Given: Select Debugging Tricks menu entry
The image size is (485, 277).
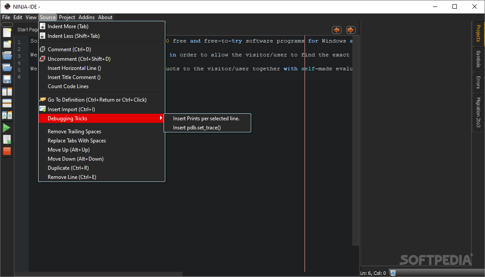Looking at the screenshot, I should click(102, 118).
